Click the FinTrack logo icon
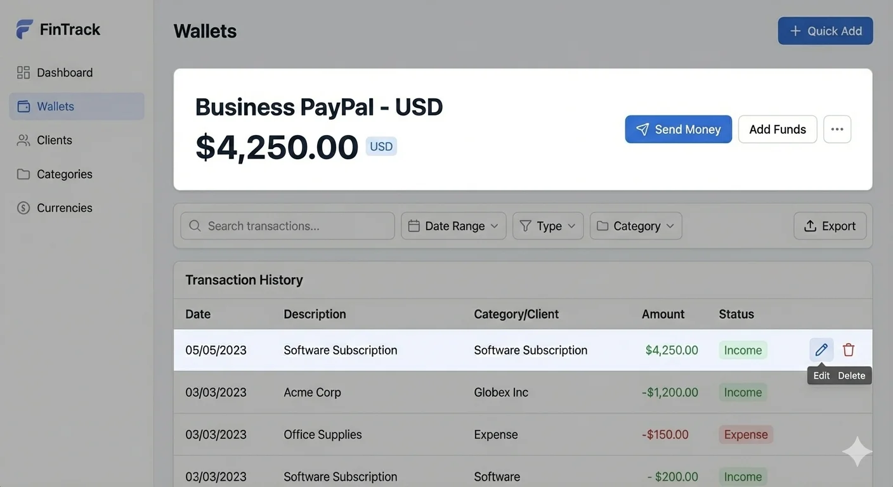The height and width of the screenshot is (487, 893). point(25,29)
